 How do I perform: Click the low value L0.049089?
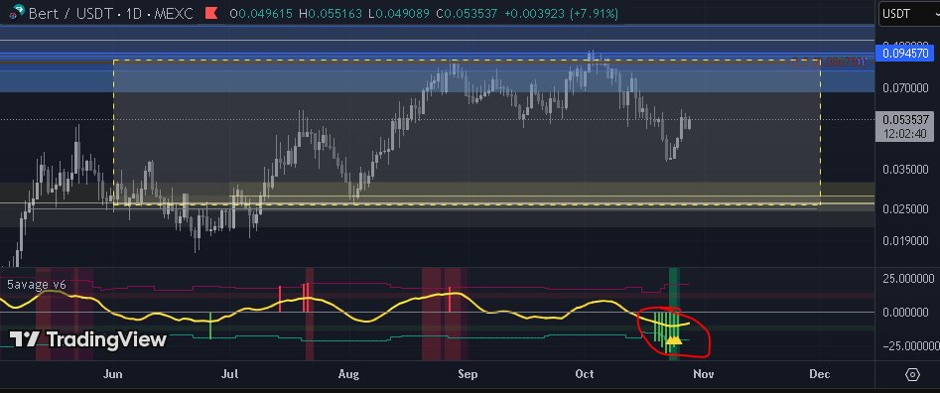(x=399, y=13)
